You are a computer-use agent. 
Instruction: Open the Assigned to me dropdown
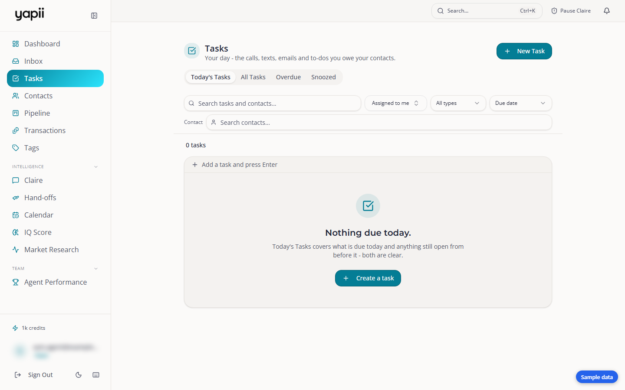click(x=396, y=103)
